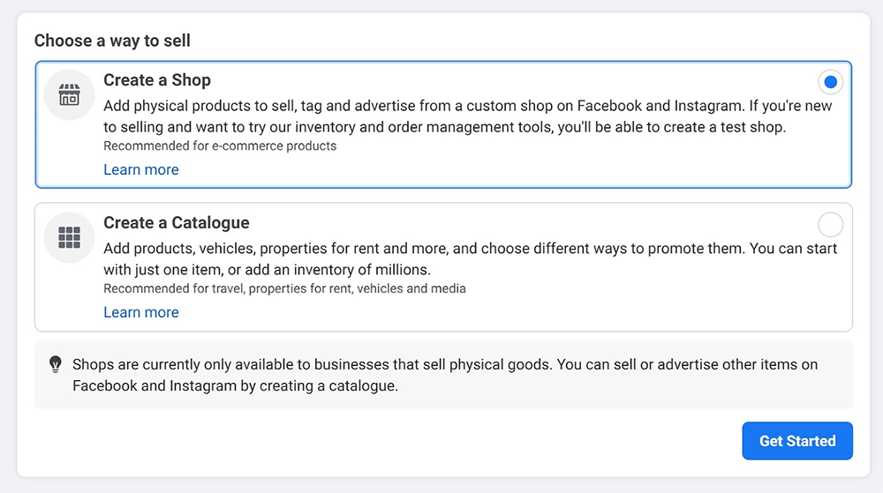Select the Create a Shop radio button

click(x=830, y=83)
